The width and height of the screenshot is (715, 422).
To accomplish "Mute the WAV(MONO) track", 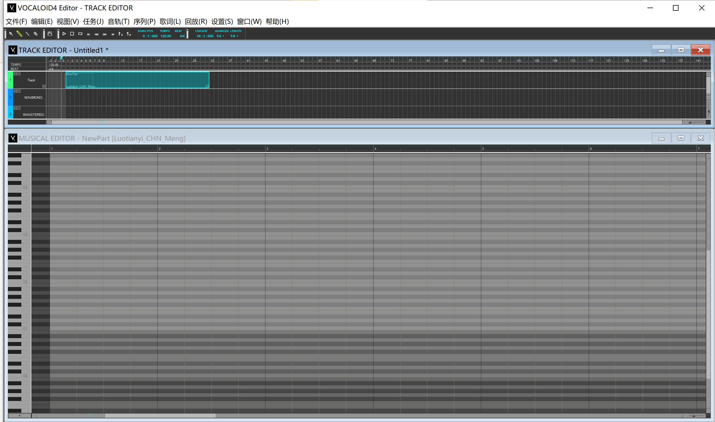I will point(15,91).
